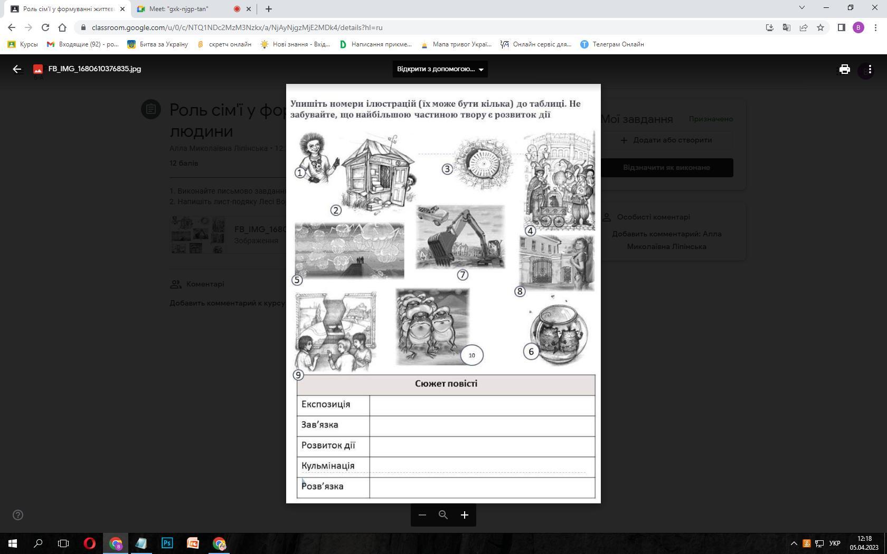Screen dimensions: 887x554
Task: Click the address bar URL
Action: coord(237,27)
